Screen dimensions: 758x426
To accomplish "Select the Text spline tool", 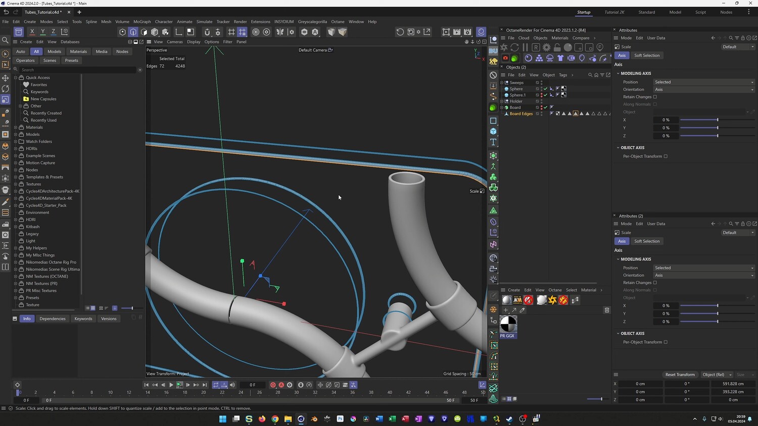I will tap(493, 142).
